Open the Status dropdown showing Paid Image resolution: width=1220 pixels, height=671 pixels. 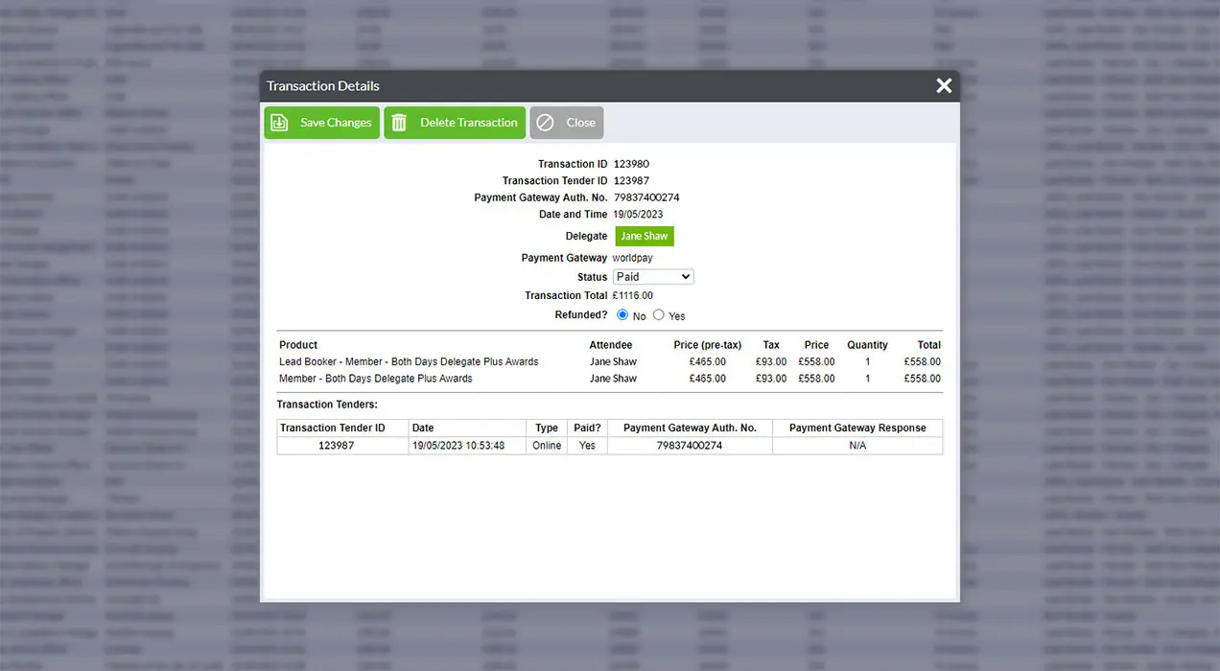click(653, 277)
